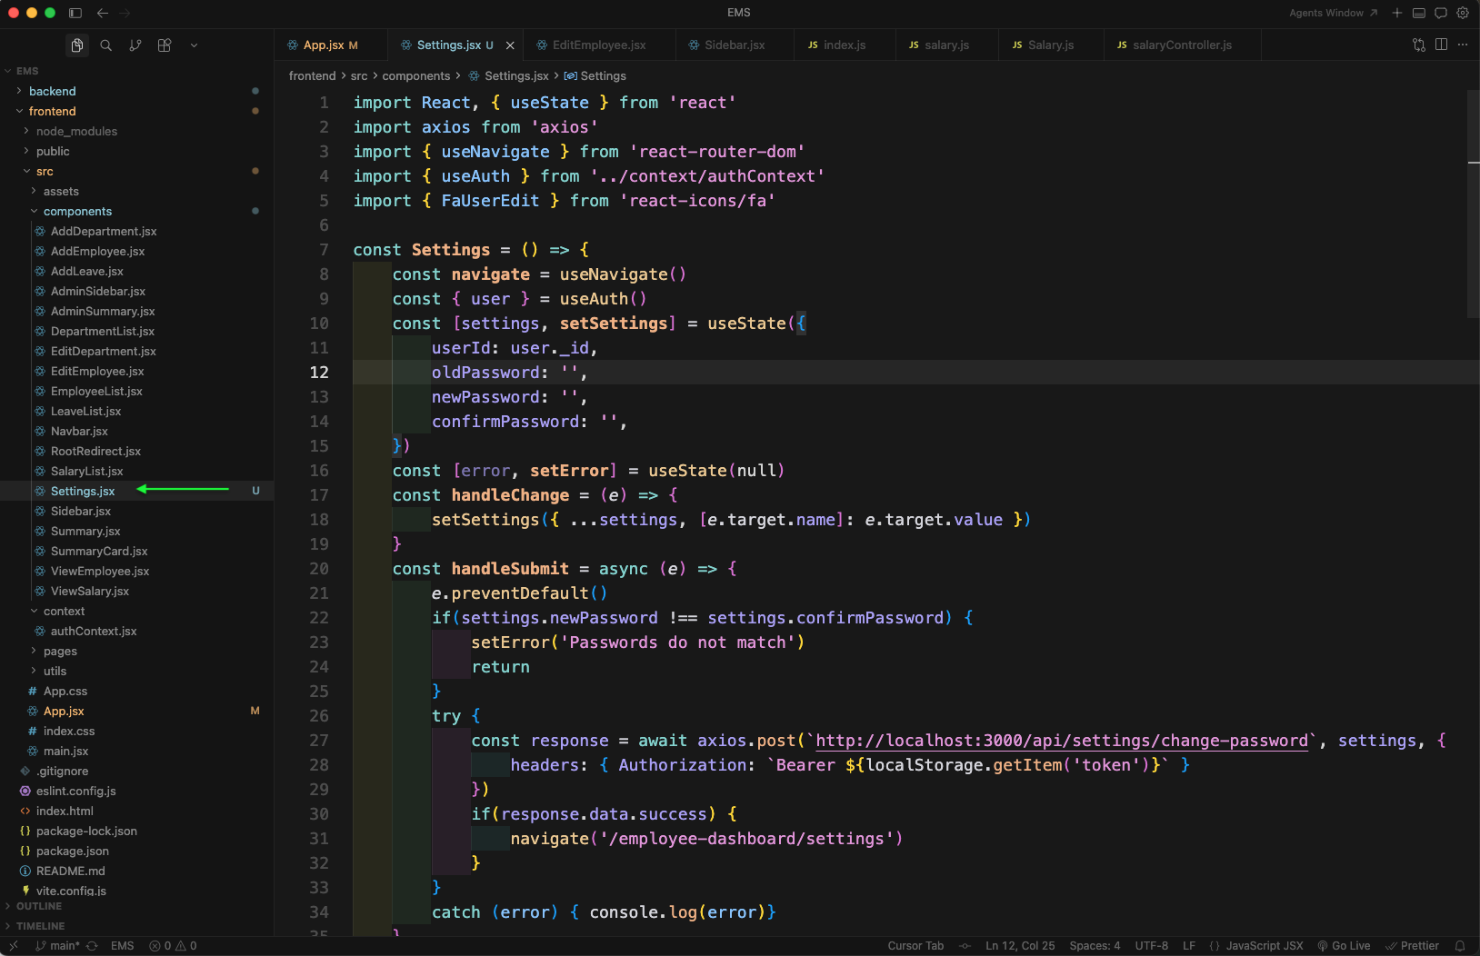The width and height of the screenshot is (1480, 956).
Task: Open the editor more actions menu
Action: 1463,45
